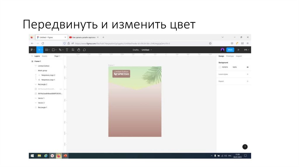Click the blue Share button
This screenshot has height=167, width=299.
(230, 50)
